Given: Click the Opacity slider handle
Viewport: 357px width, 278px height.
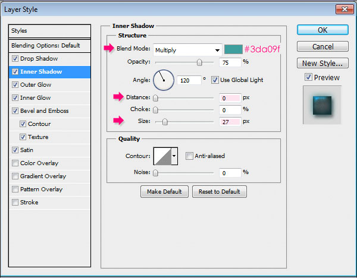Looking at the screenshot, I should tap(199, 62).
